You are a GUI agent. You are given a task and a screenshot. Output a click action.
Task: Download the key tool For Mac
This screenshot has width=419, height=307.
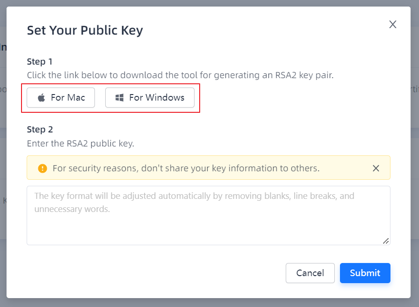(x=61, y=98)
